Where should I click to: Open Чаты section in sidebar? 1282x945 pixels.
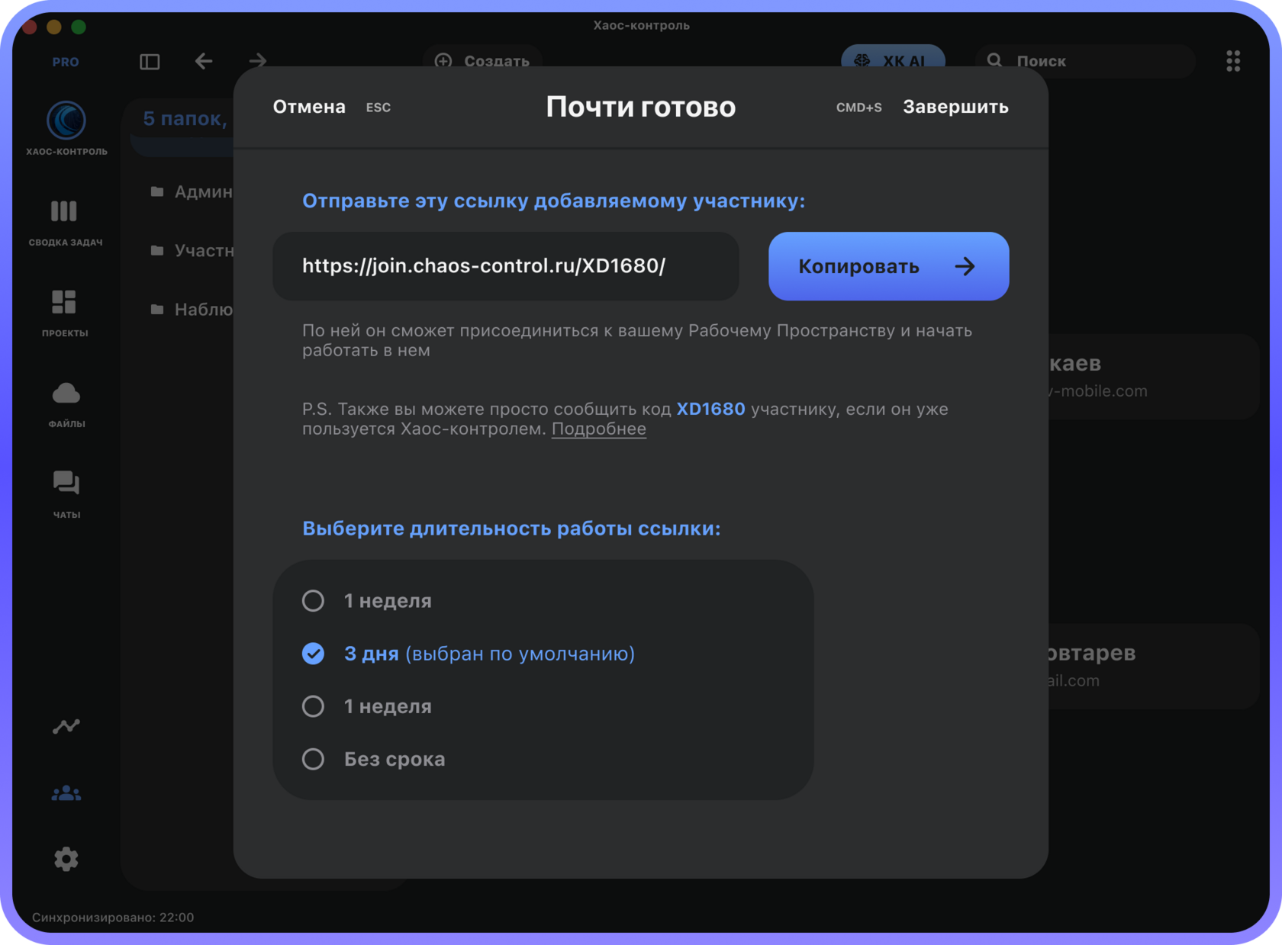coord(66,494)
